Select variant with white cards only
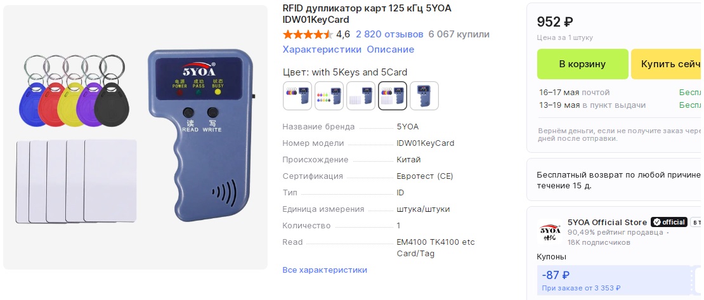The width and height of the screenshot is (704, 300). click(x=361, y=96)
